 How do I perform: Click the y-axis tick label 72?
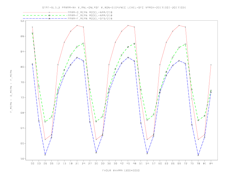click(22, 97)
